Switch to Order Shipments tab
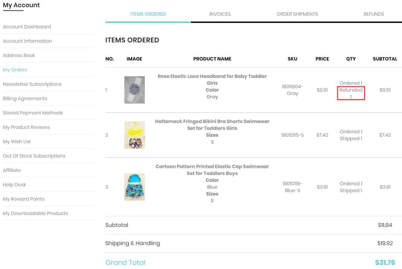402x269 pixels. click(x=297, y=14)
